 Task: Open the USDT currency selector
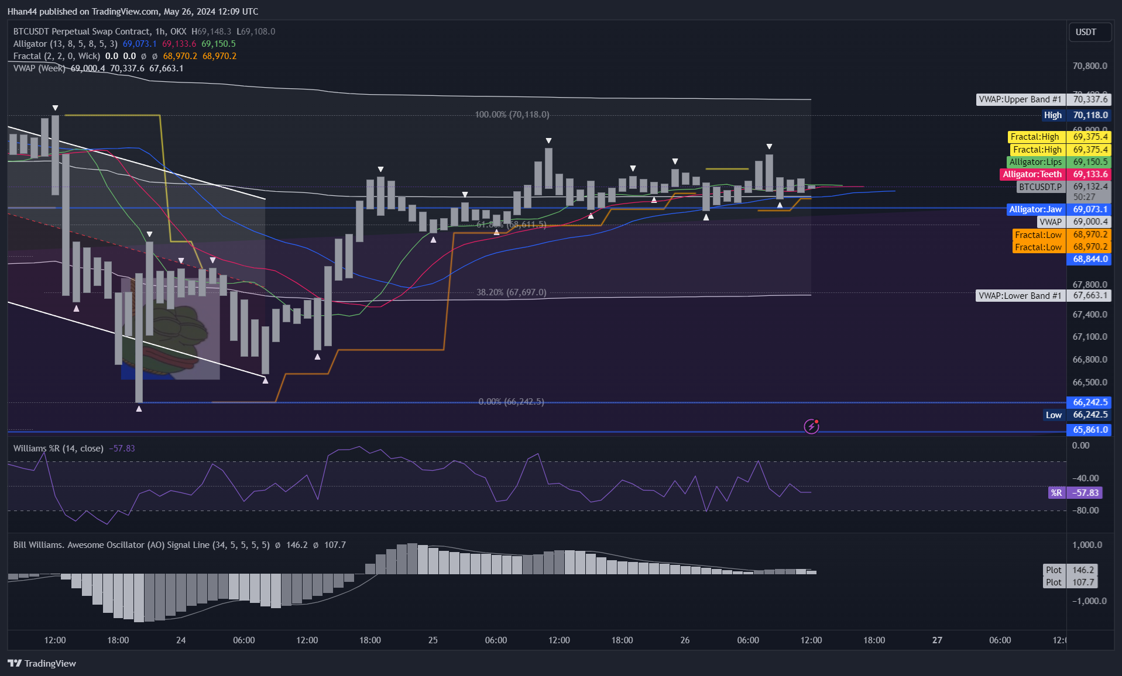pyautogui.click(x=1089, y=32)
